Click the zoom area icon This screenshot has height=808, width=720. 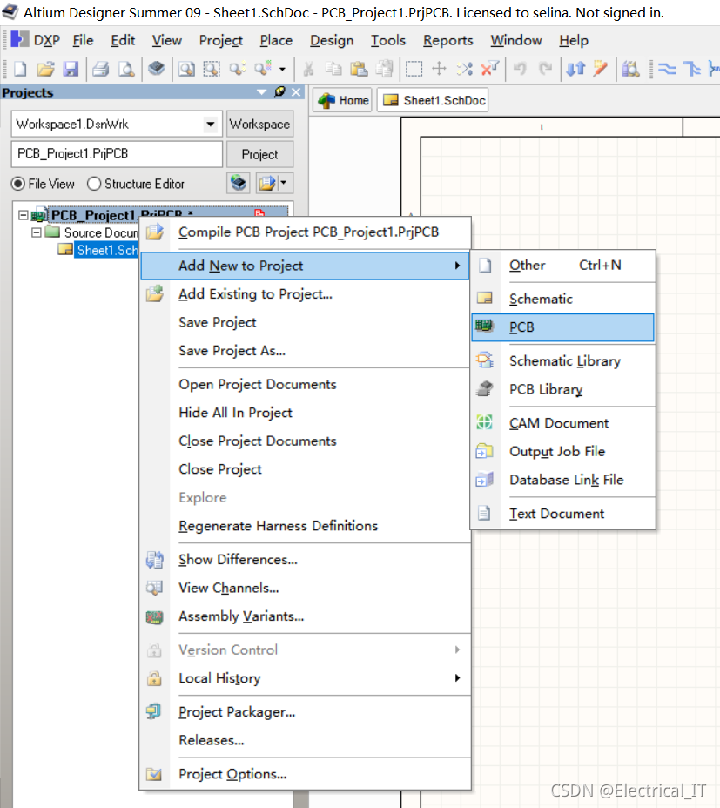point(212,69)
